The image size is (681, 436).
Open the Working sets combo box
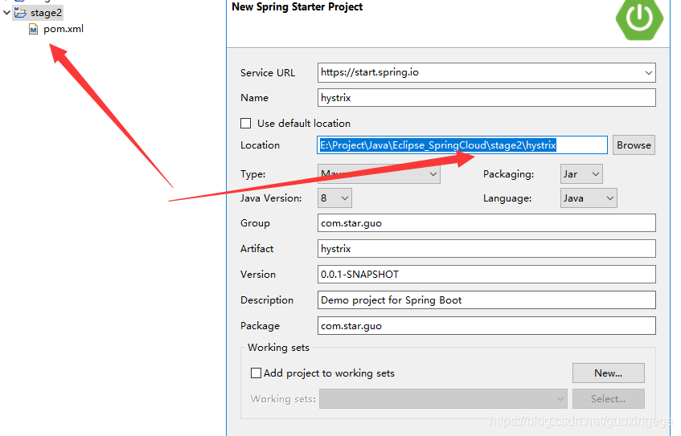(x=443, y=399)
